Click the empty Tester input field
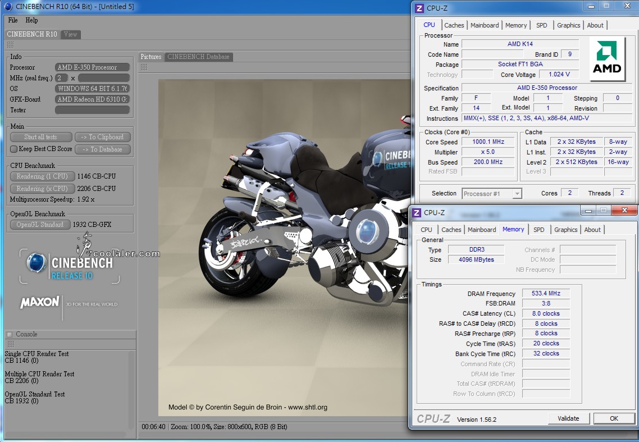The image size is (639, 442). pos(92,110)
